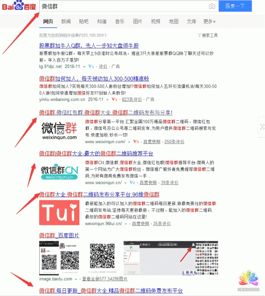The height and width of the screenshot is (296, 265).
Task: Open 最大的微信群二维码推荐平台 result title
Action: pos(96,153)
